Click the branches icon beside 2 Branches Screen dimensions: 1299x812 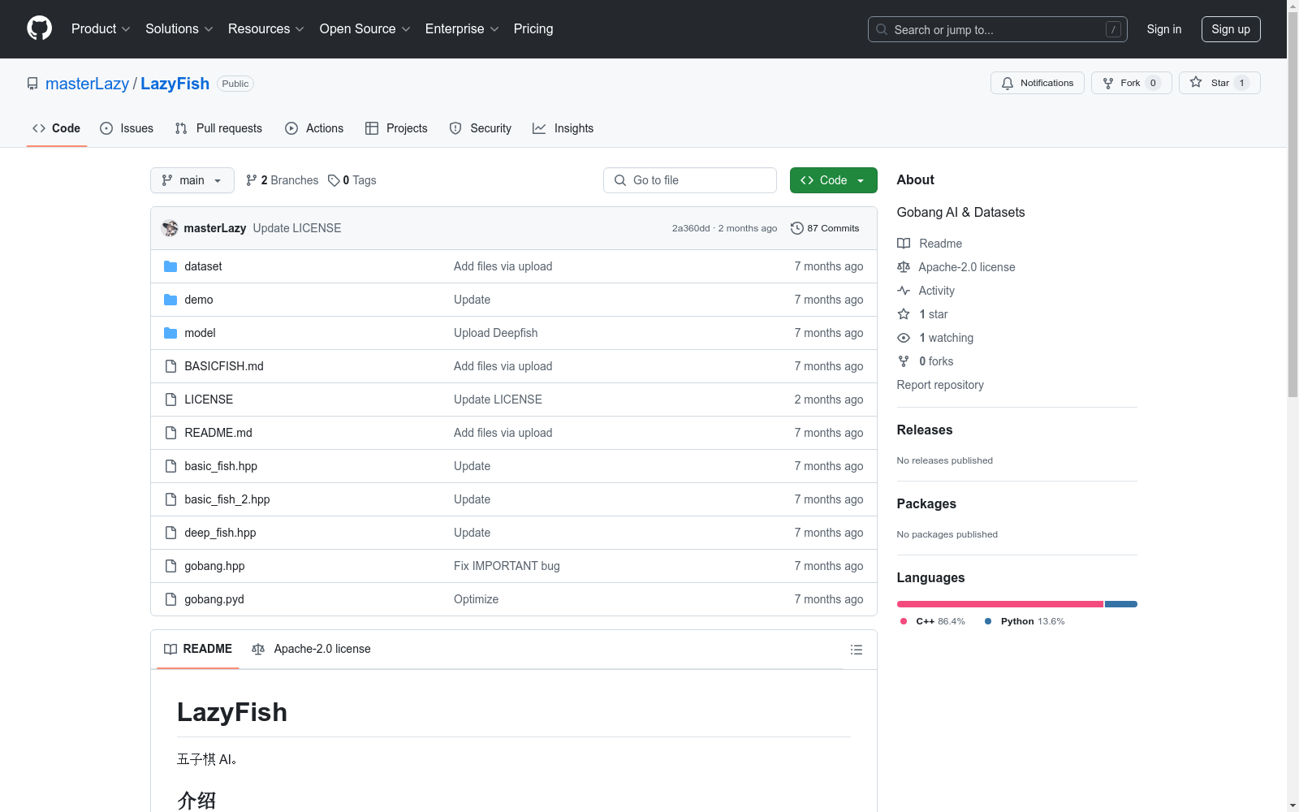point(252,180)
